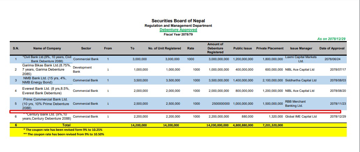Click the Development Bank sector cell
360x152 pixels.
click(82, 70)
